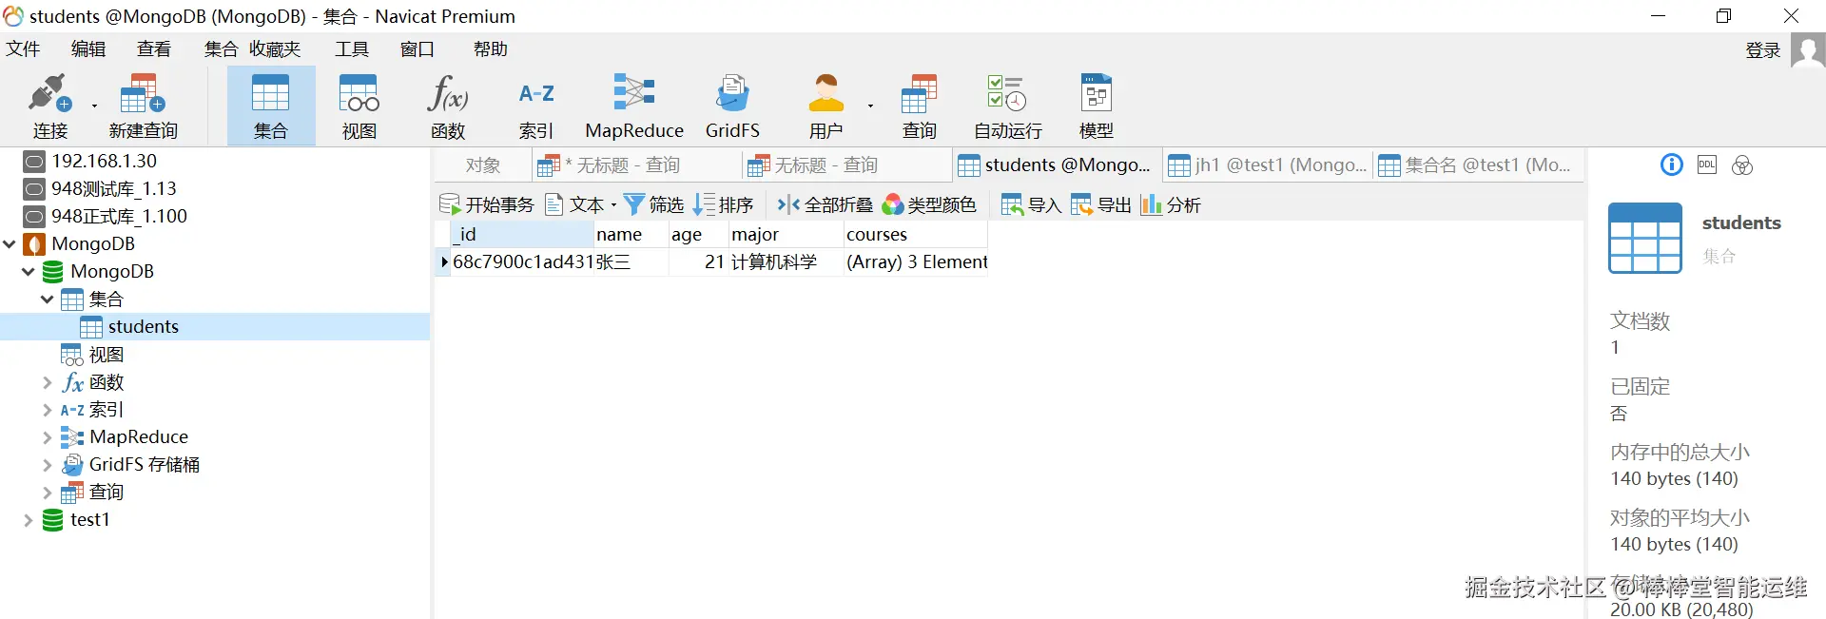Click the Analyze (分析) button
1826x619 pixels.
tap(1171, 204)
